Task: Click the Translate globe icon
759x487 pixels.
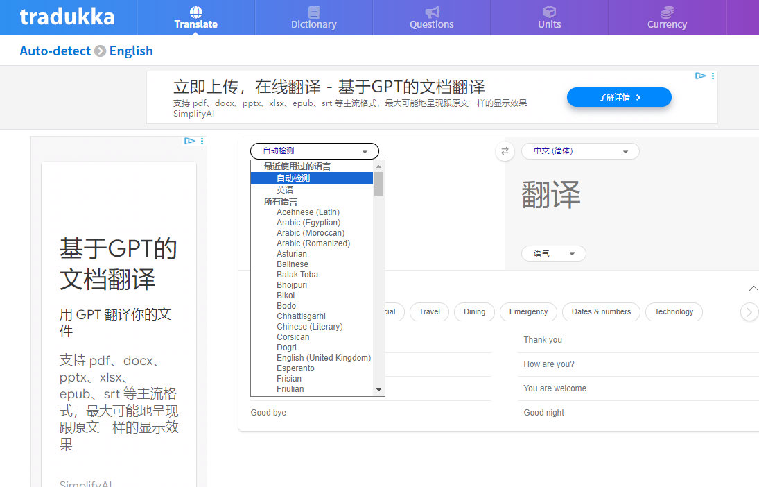Action: pos(196,12)
